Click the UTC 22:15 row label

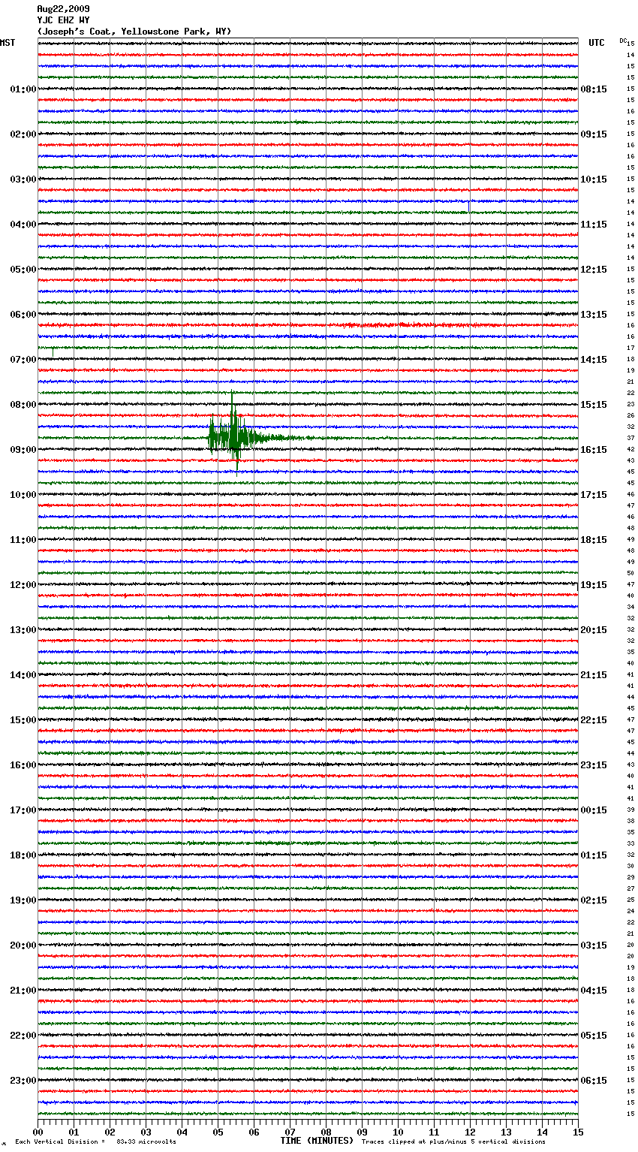[x=594, y=720]
